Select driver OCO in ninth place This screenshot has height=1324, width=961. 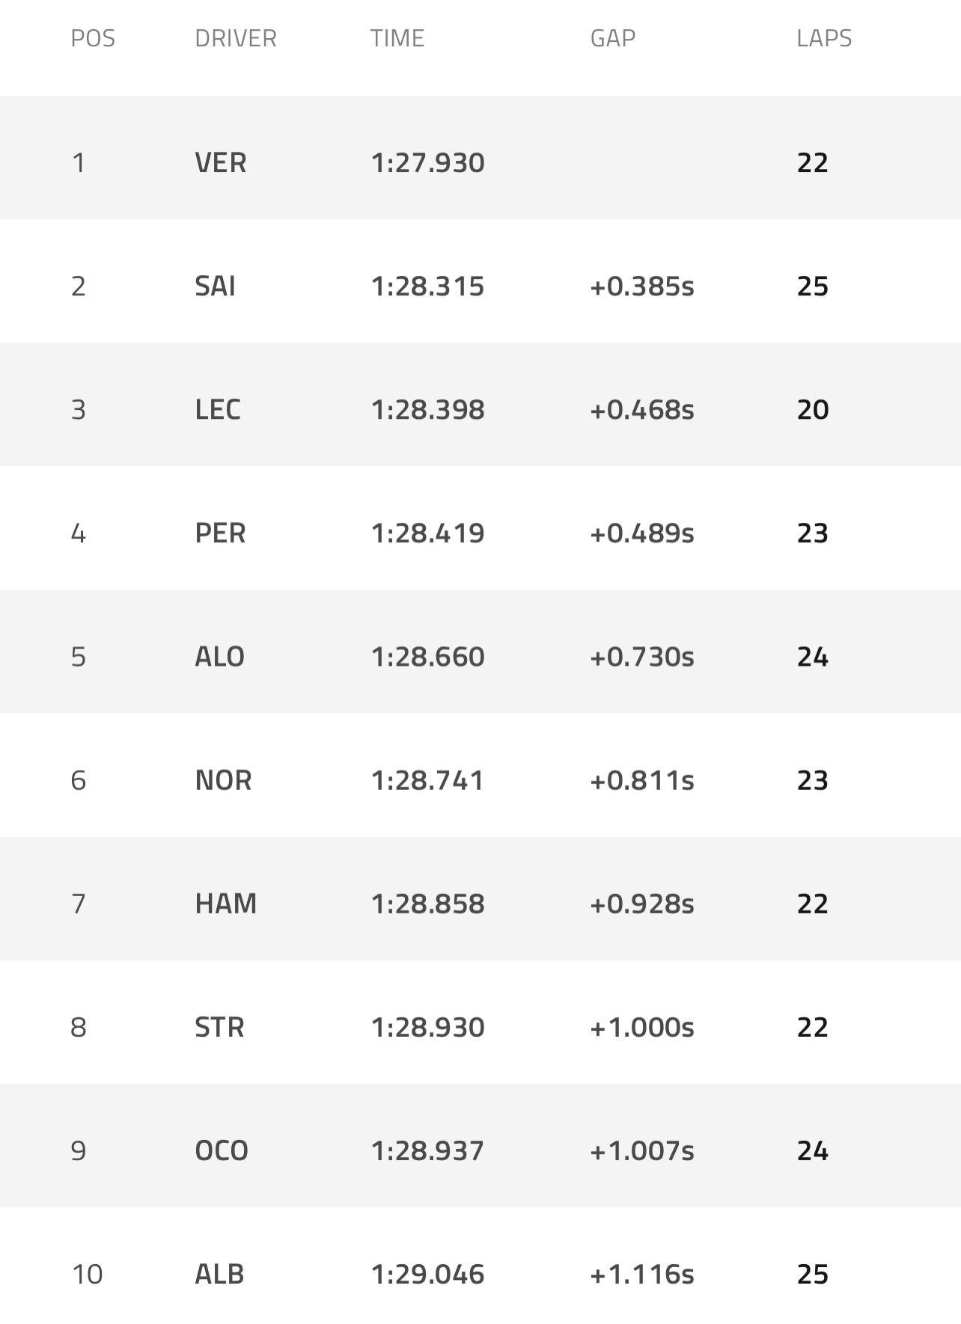(x=221, y=1150)
